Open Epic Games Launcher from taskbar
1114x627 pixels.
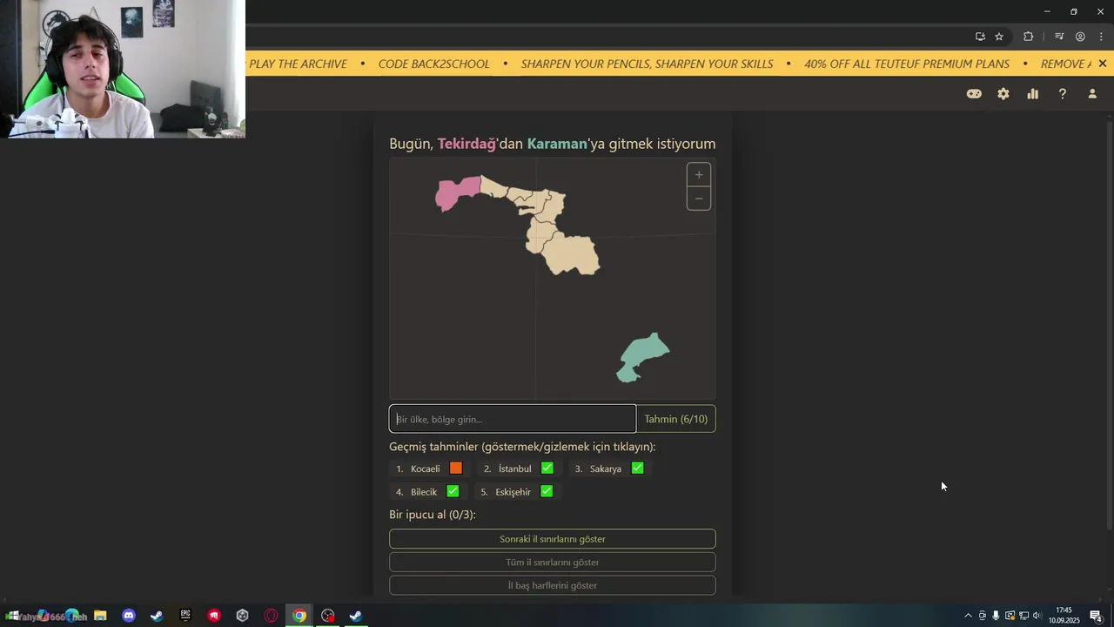pos(185,616)
